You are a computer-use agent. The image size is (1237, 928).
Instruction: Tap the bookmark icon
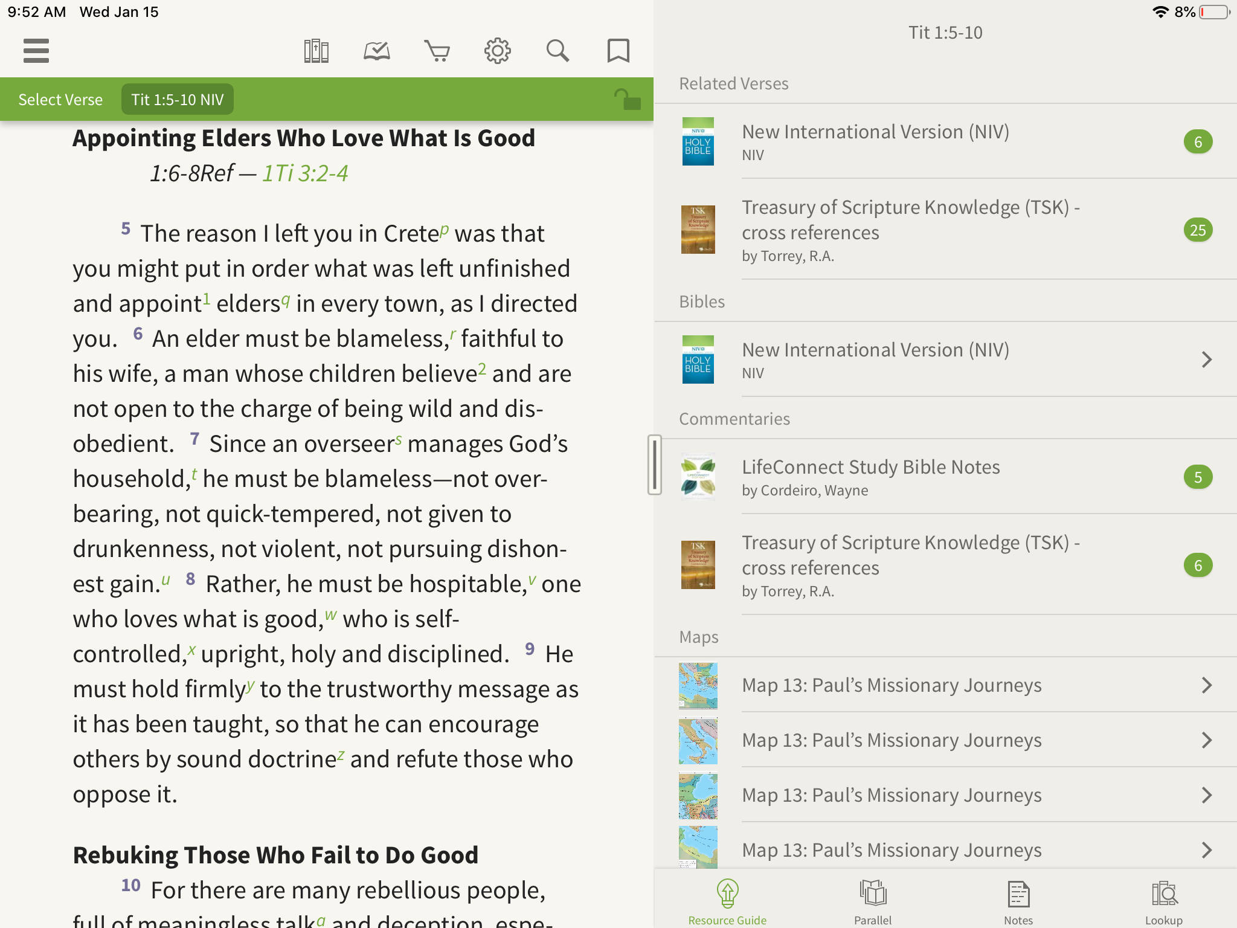point(618,51)
